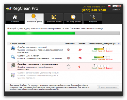Click the red error status icon for system errors
This screenshot has height=100, width=127.
pos(68,49)
